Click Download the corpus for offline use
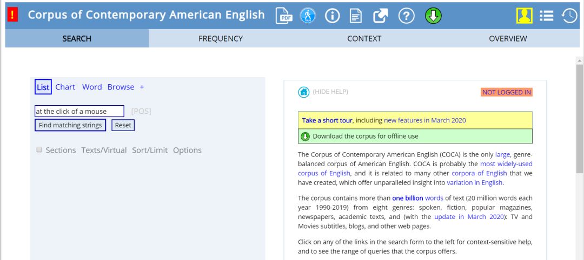The width and height of the screenshot is (584, 260). click(366, 136)
